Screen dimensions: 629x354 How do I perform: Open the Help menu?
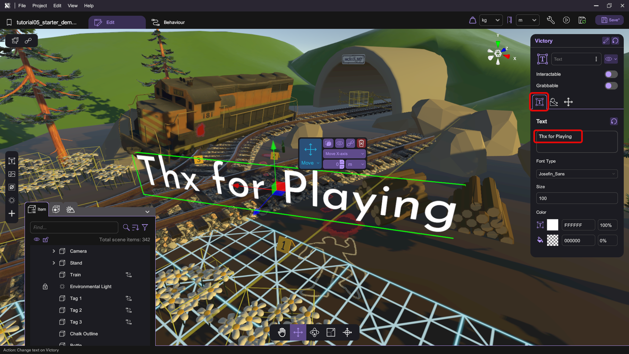(89, 6)
